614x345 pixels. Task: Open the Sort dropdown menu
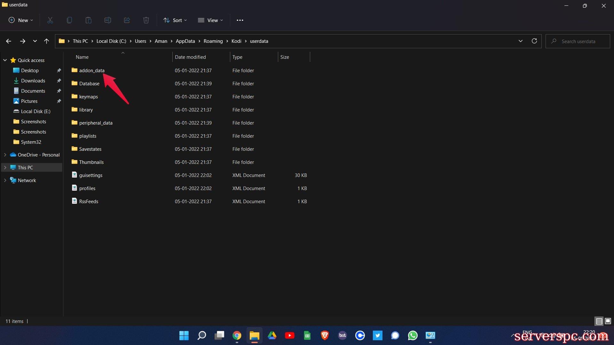(175, 20)
